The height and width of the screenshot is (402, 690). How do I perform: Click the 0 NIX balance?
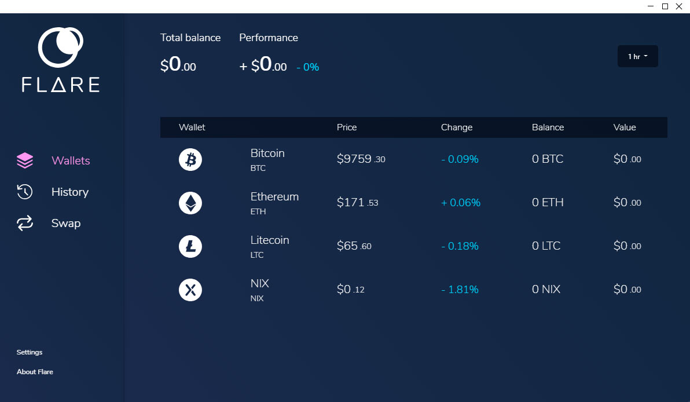[x=546, y=289]
